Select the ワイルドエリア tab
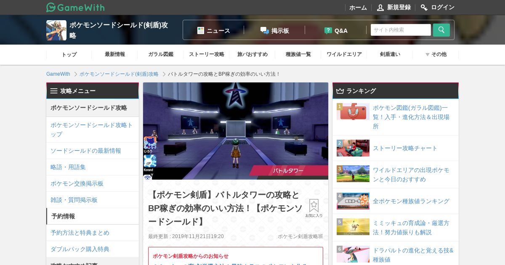505x265 pixels. (x=344, y=54)
